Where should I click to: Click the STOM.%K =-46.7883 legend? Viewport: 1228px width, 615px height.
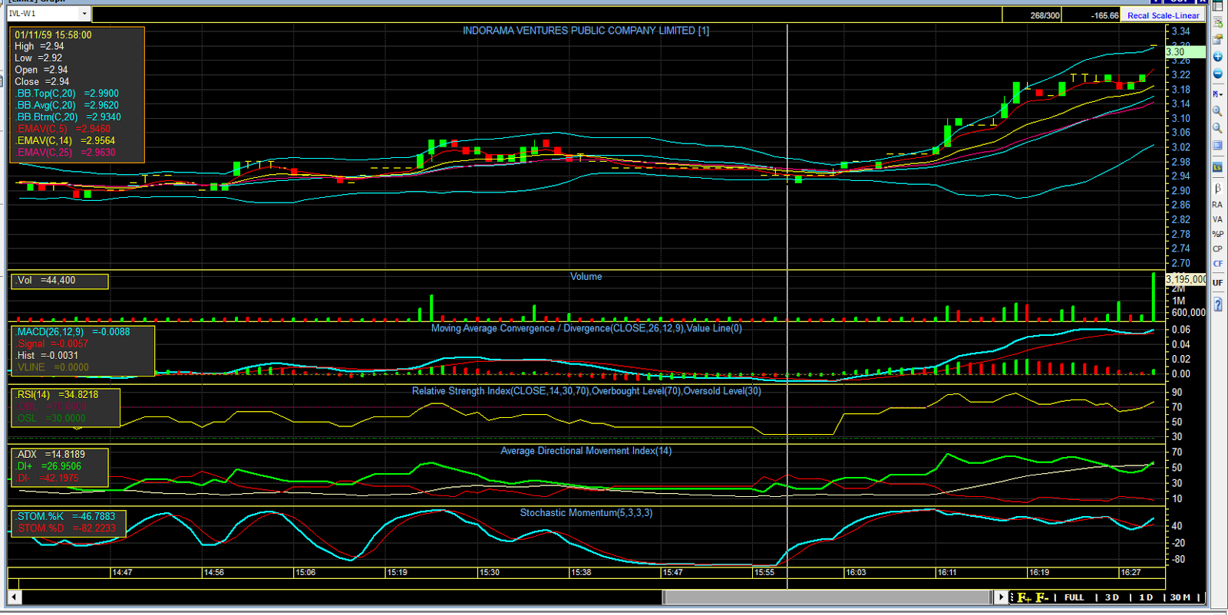click(66, 517)
